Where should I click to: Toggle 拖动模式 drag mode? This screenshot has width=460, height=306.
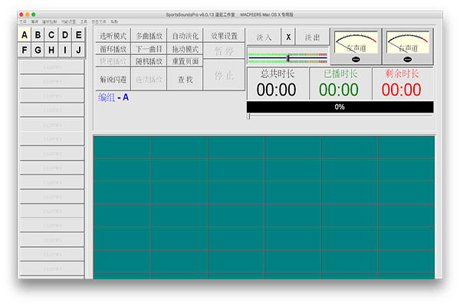point(185,49)
